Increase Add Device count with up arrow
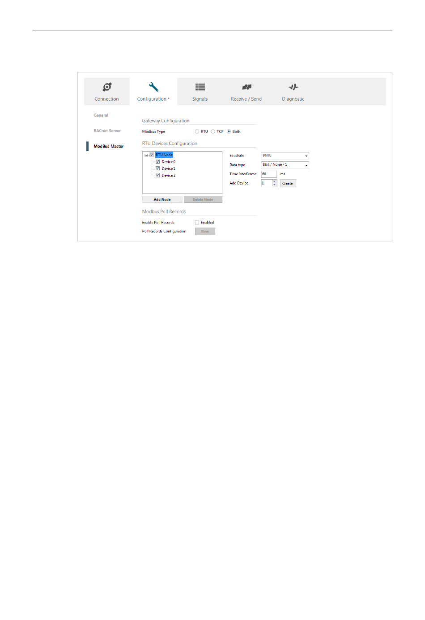Screen dimensions: 425x620 click(x=275, y=181)
